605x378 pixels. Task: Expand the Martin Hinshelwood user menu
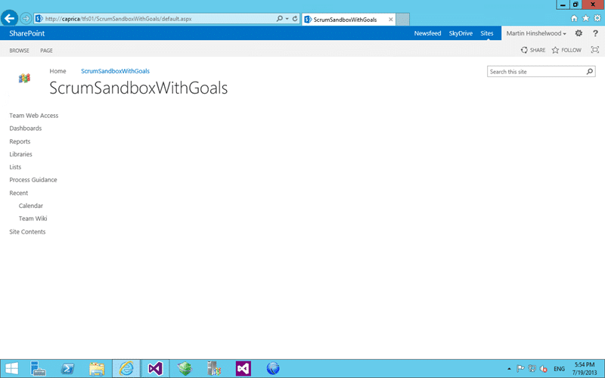point(536,33)
